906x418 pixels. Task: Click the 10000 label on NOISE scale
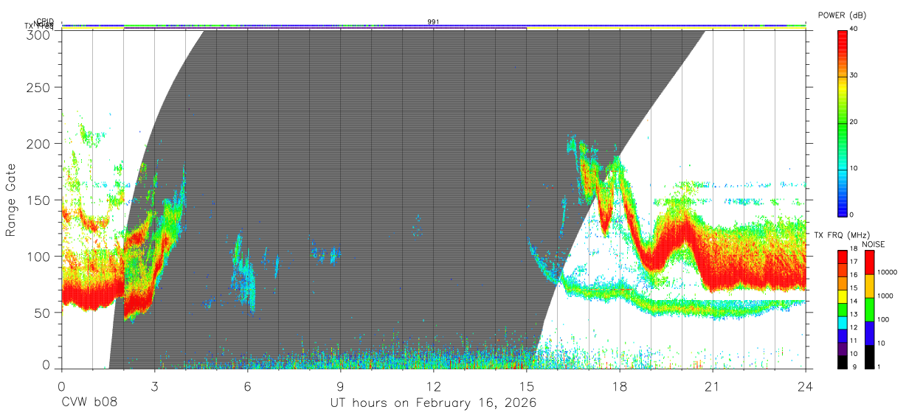coord(888,272)
